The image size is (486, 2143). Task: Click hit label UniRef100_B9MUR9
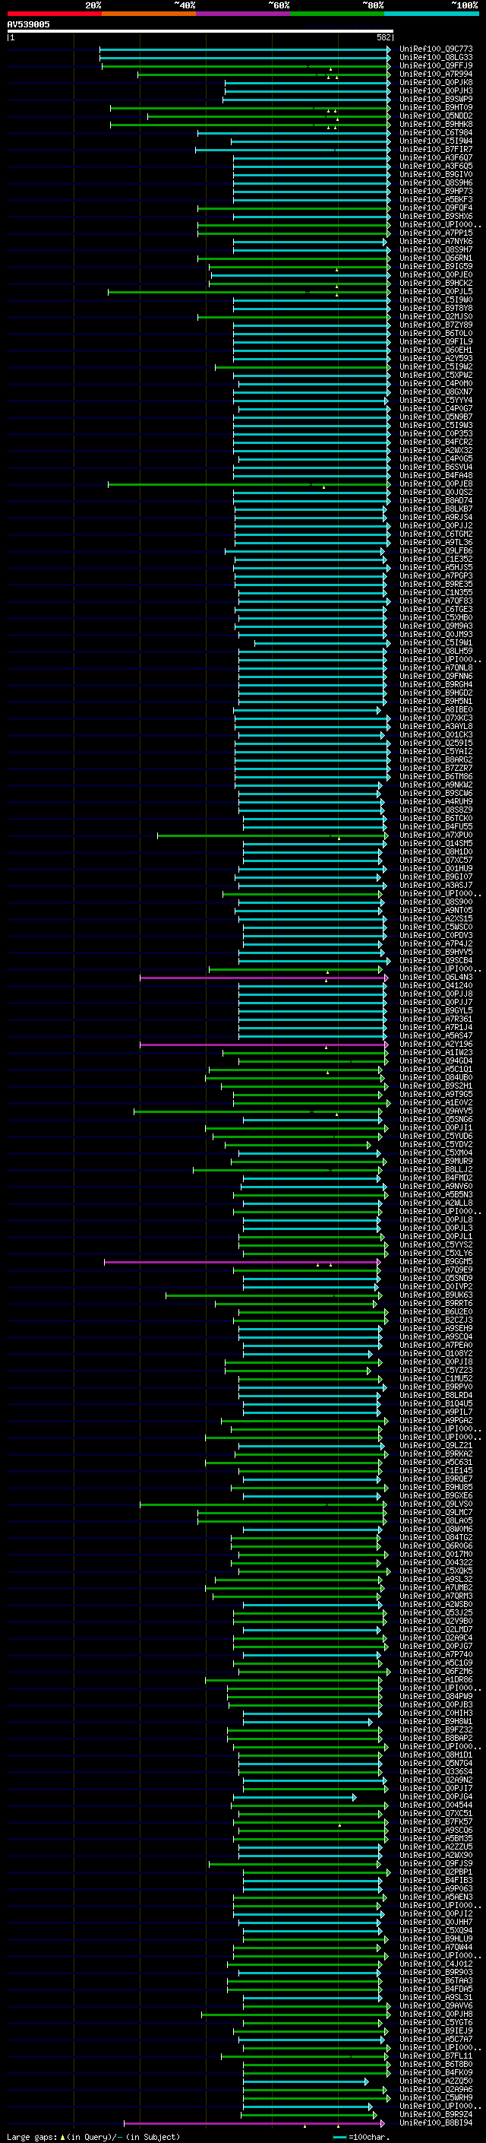click(x=435, y=1162)
